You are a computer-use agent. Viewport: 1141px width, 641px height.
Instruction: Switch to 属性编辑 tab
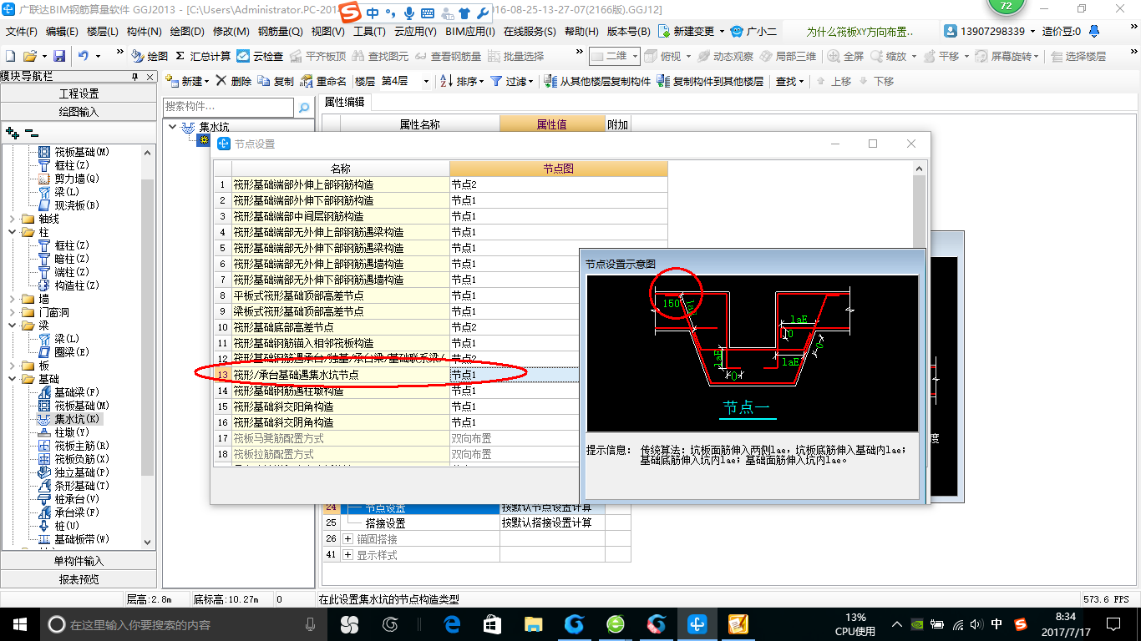pos(344,102)
